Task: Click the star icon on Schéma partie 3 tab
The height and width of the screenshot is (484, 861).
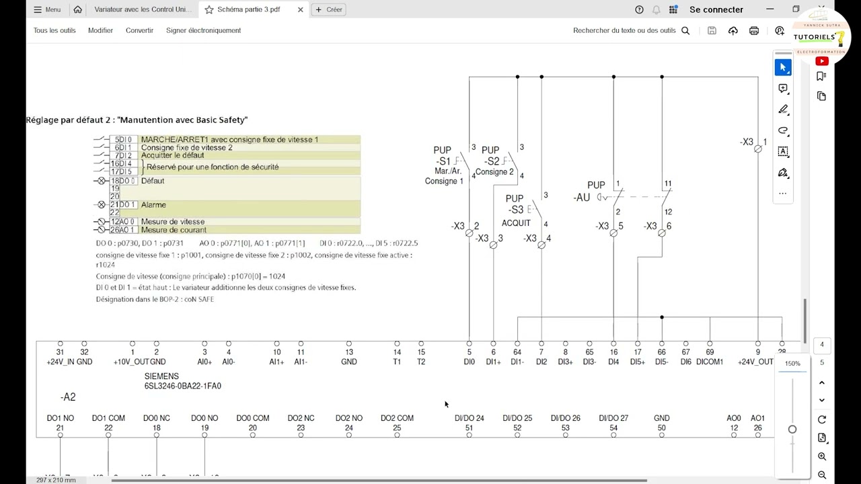Action: (209, 9)
